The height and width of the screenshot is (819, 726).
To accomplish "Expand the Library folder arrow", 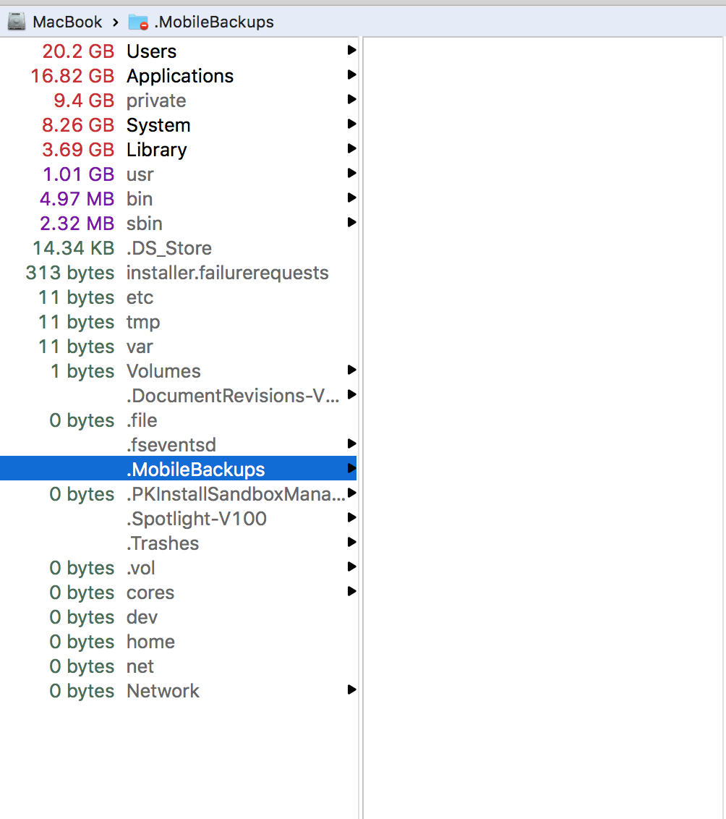I will coord(351,148).
